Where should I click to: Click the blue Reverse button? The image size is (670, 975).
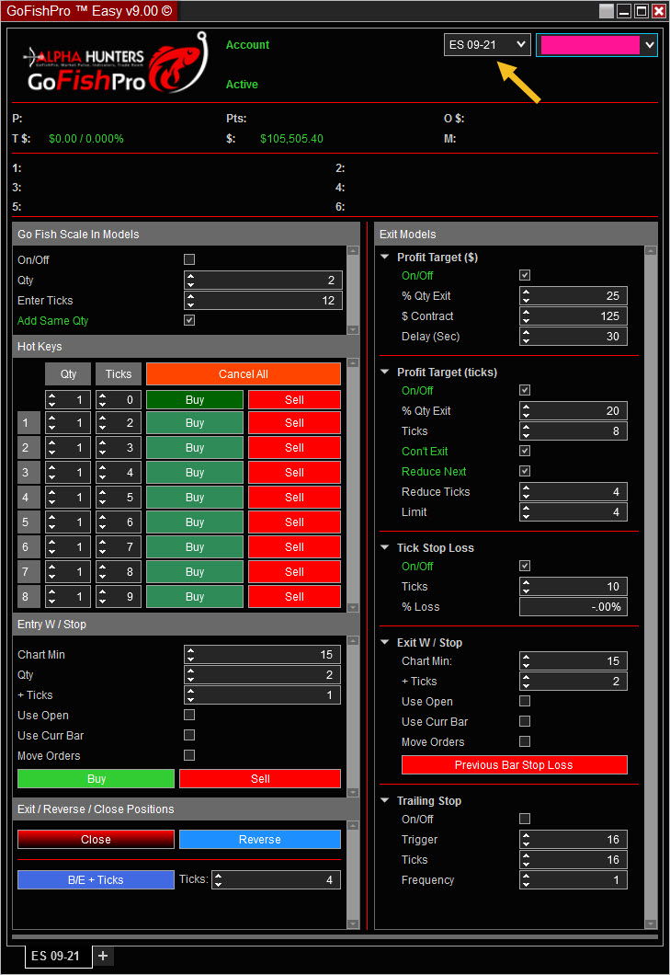pyautogui.click(x=260, y=840)
